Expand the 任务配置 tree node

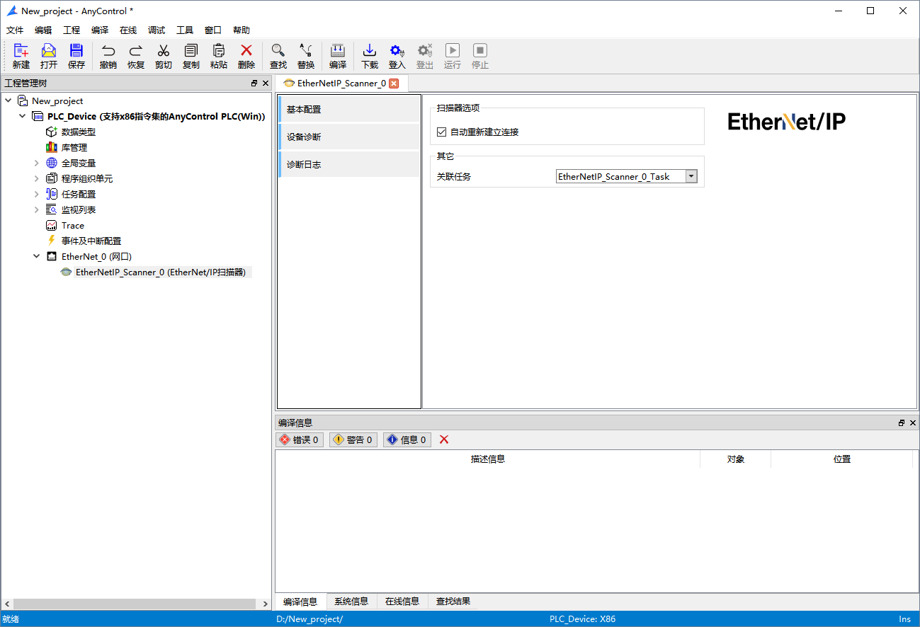click(37, 194)
